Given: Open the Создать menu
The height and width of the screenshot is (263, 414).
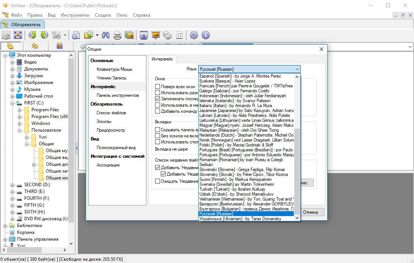Looking at the screenshot, I should click(103, 15).
